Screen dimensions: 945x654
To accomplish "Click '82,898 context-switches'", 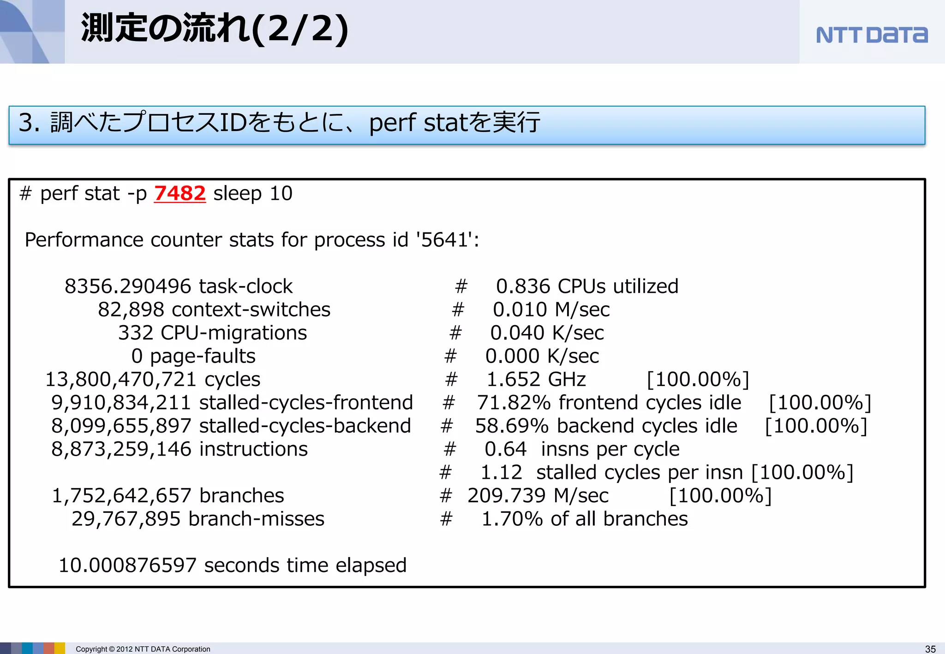I will (x=214, y=309).
